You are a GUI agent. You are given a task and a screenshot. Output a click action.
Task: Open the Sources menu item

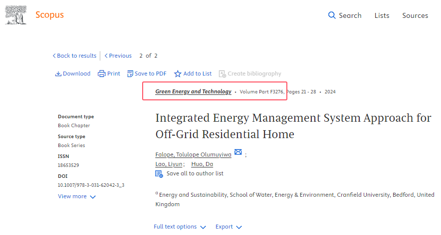tap(415, 15)
